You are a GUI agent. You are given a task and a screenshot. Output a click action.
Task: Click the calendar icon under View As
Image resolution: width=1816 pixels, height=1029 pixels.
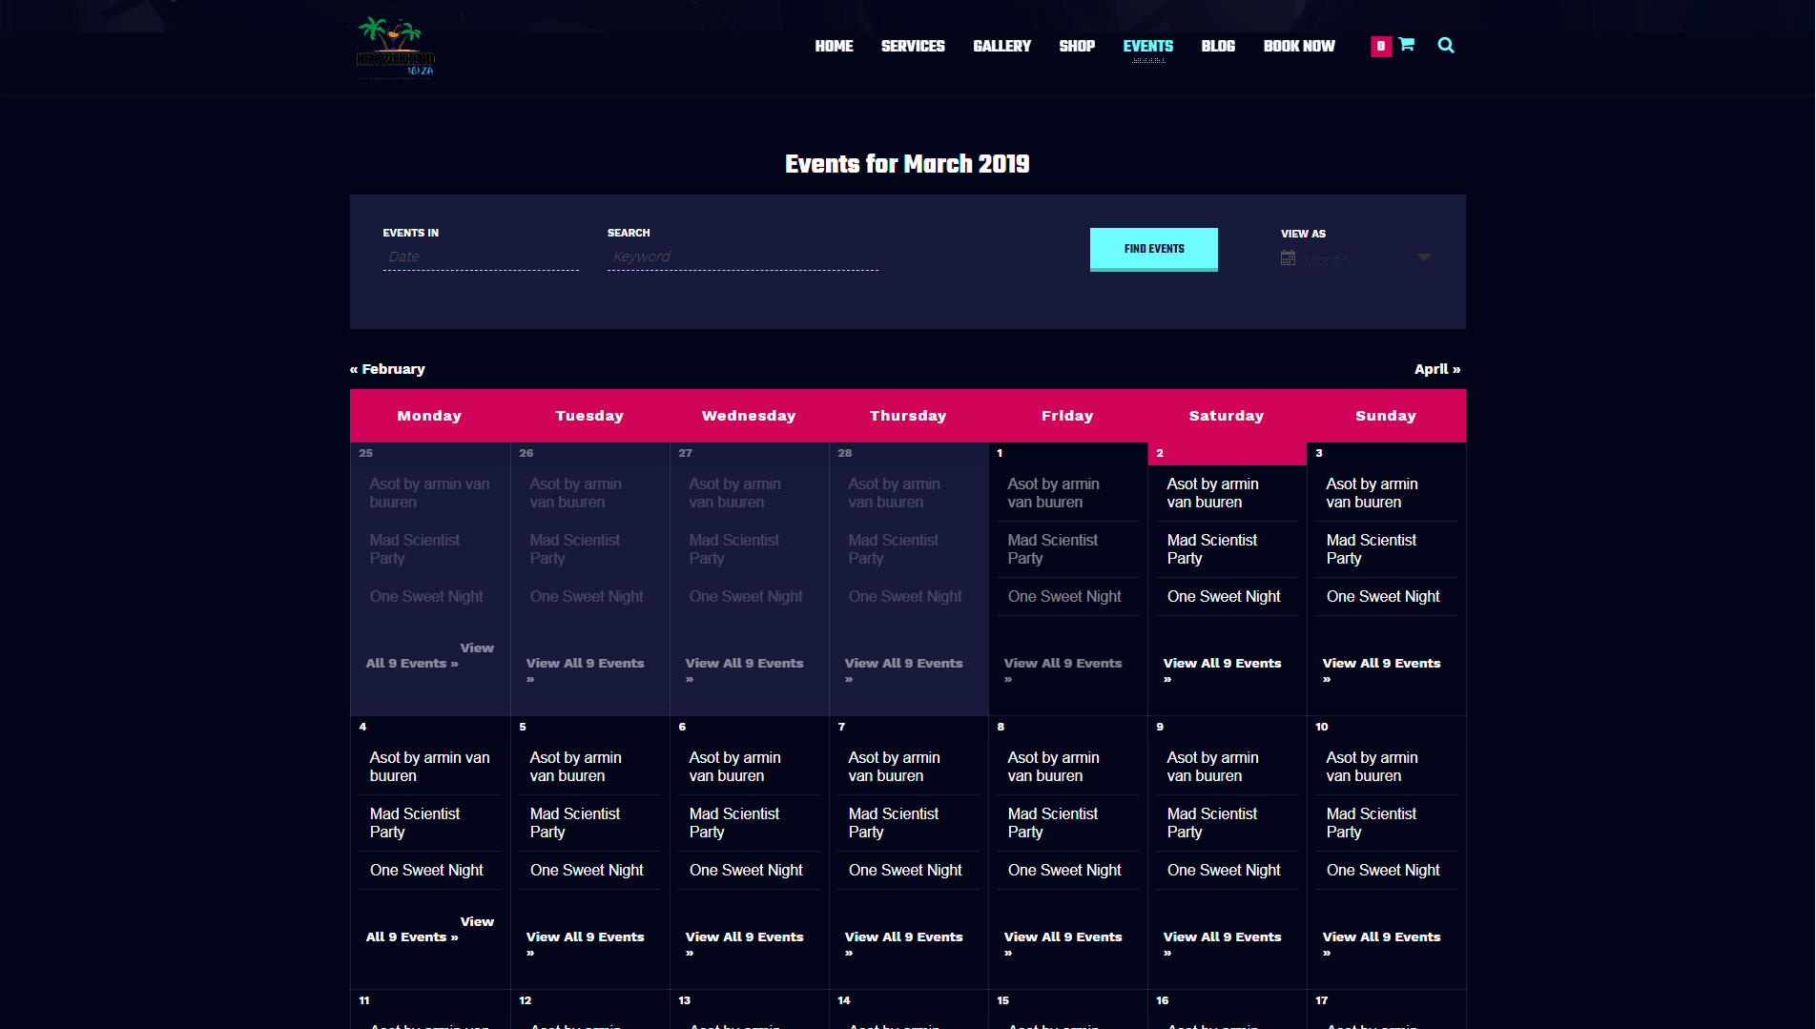(x=1288, y=258)
